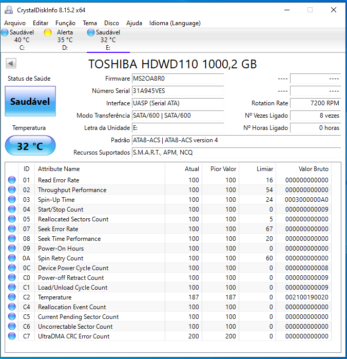Switch to the D: drive label
347x359 pixels.
[x=65, y=48]
